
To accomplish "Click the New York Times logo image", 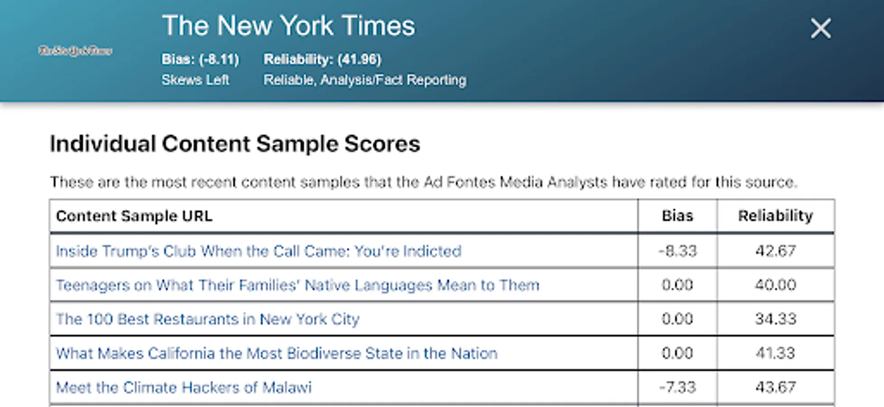I will 75,51.
